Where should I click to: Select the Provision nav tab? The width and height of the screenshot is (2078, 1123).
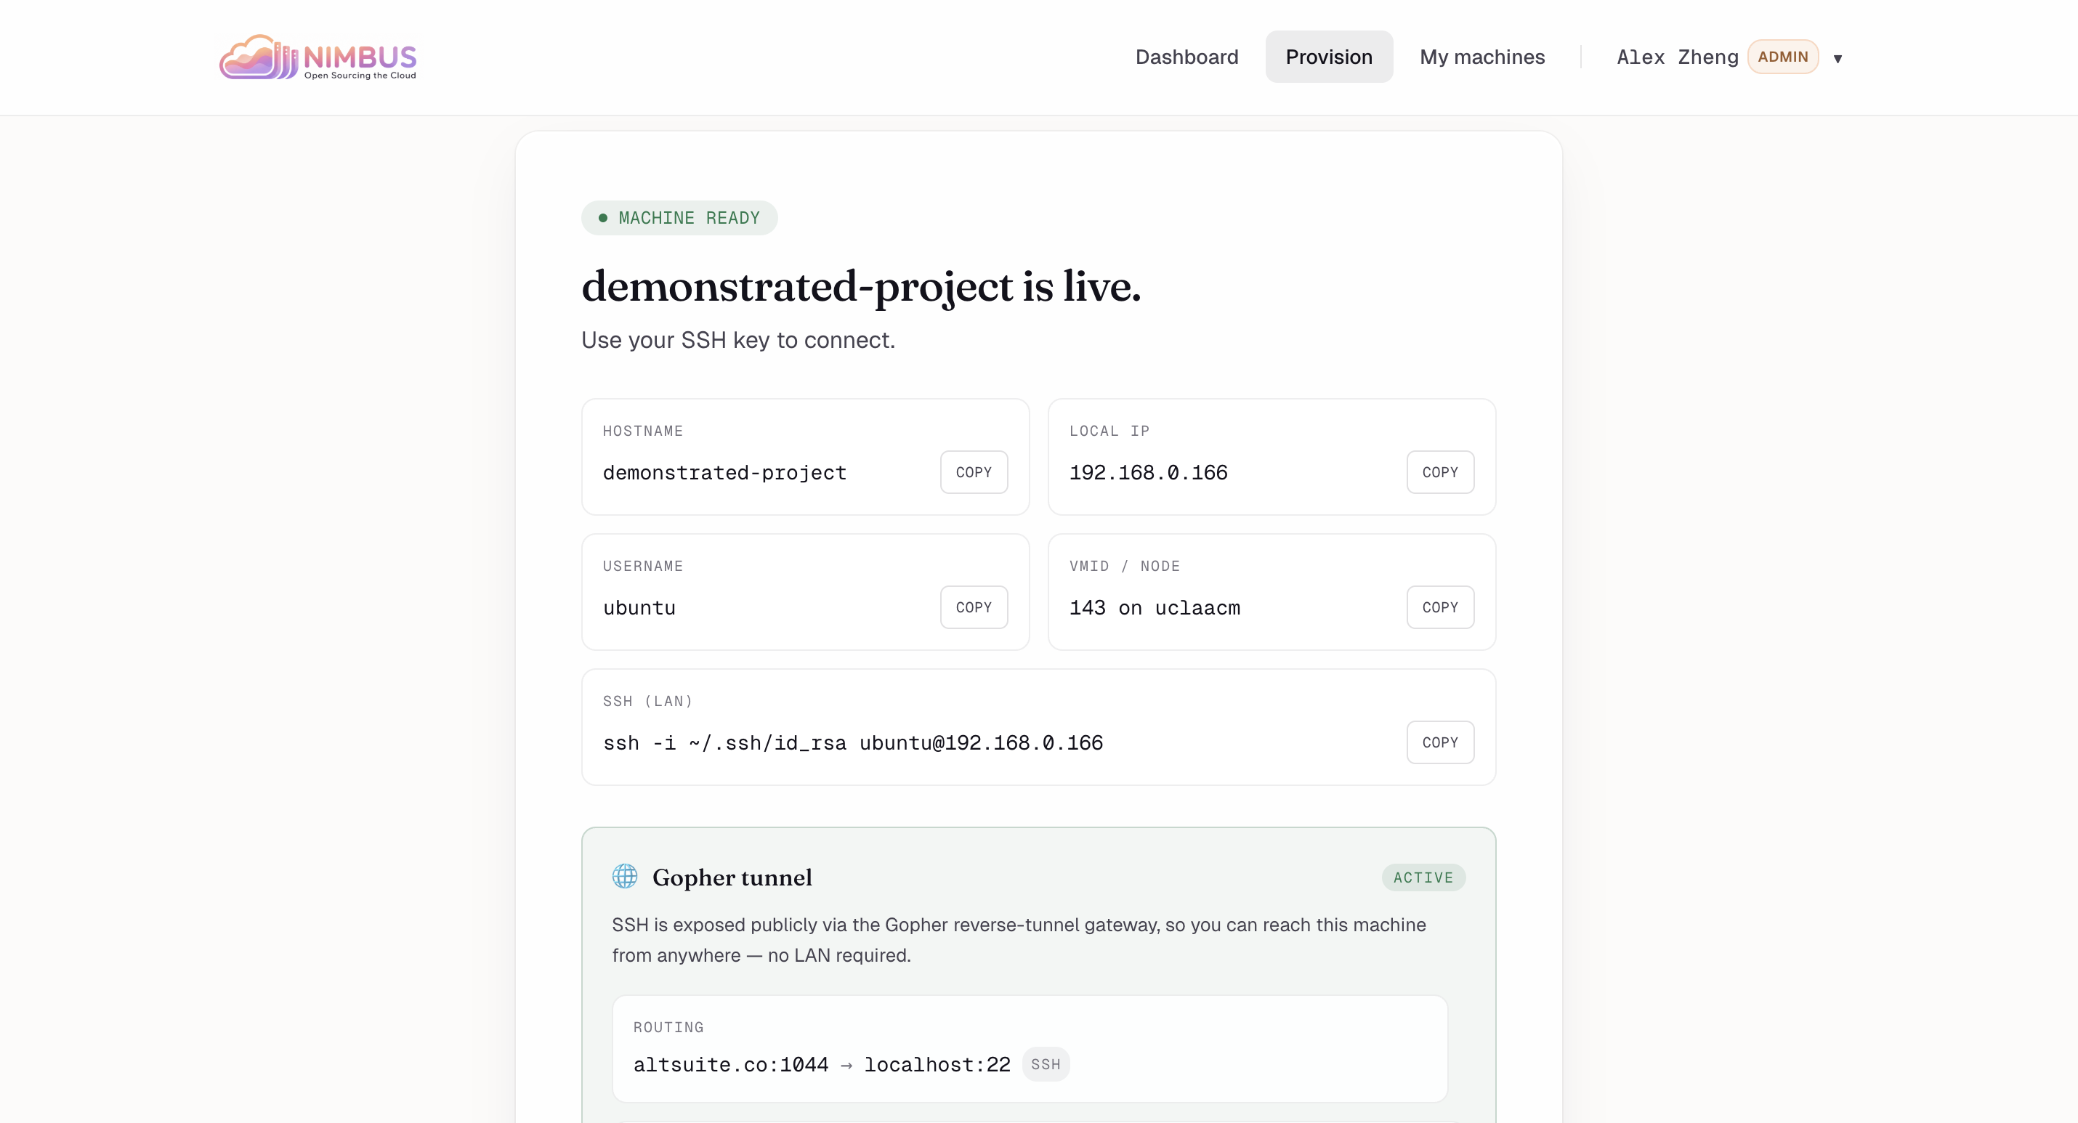tap(1327, 57)
